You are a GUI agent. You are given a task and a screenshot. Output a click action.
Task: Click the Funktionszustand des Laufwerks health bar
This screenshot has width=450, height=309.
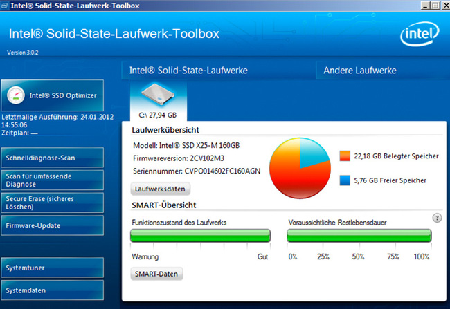[200, 235]
